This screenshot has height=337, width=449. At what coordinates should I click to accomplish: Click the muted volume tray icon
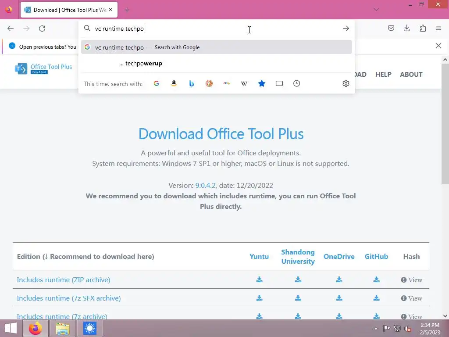[x=407, y=329]
